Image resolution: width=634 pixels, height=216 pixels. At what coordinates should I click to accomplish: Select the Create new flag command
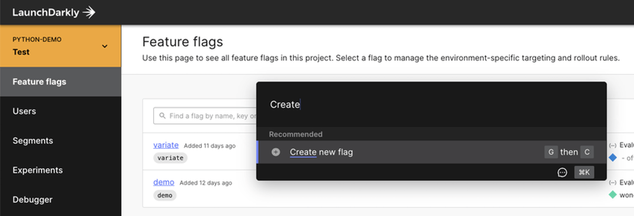431,152
